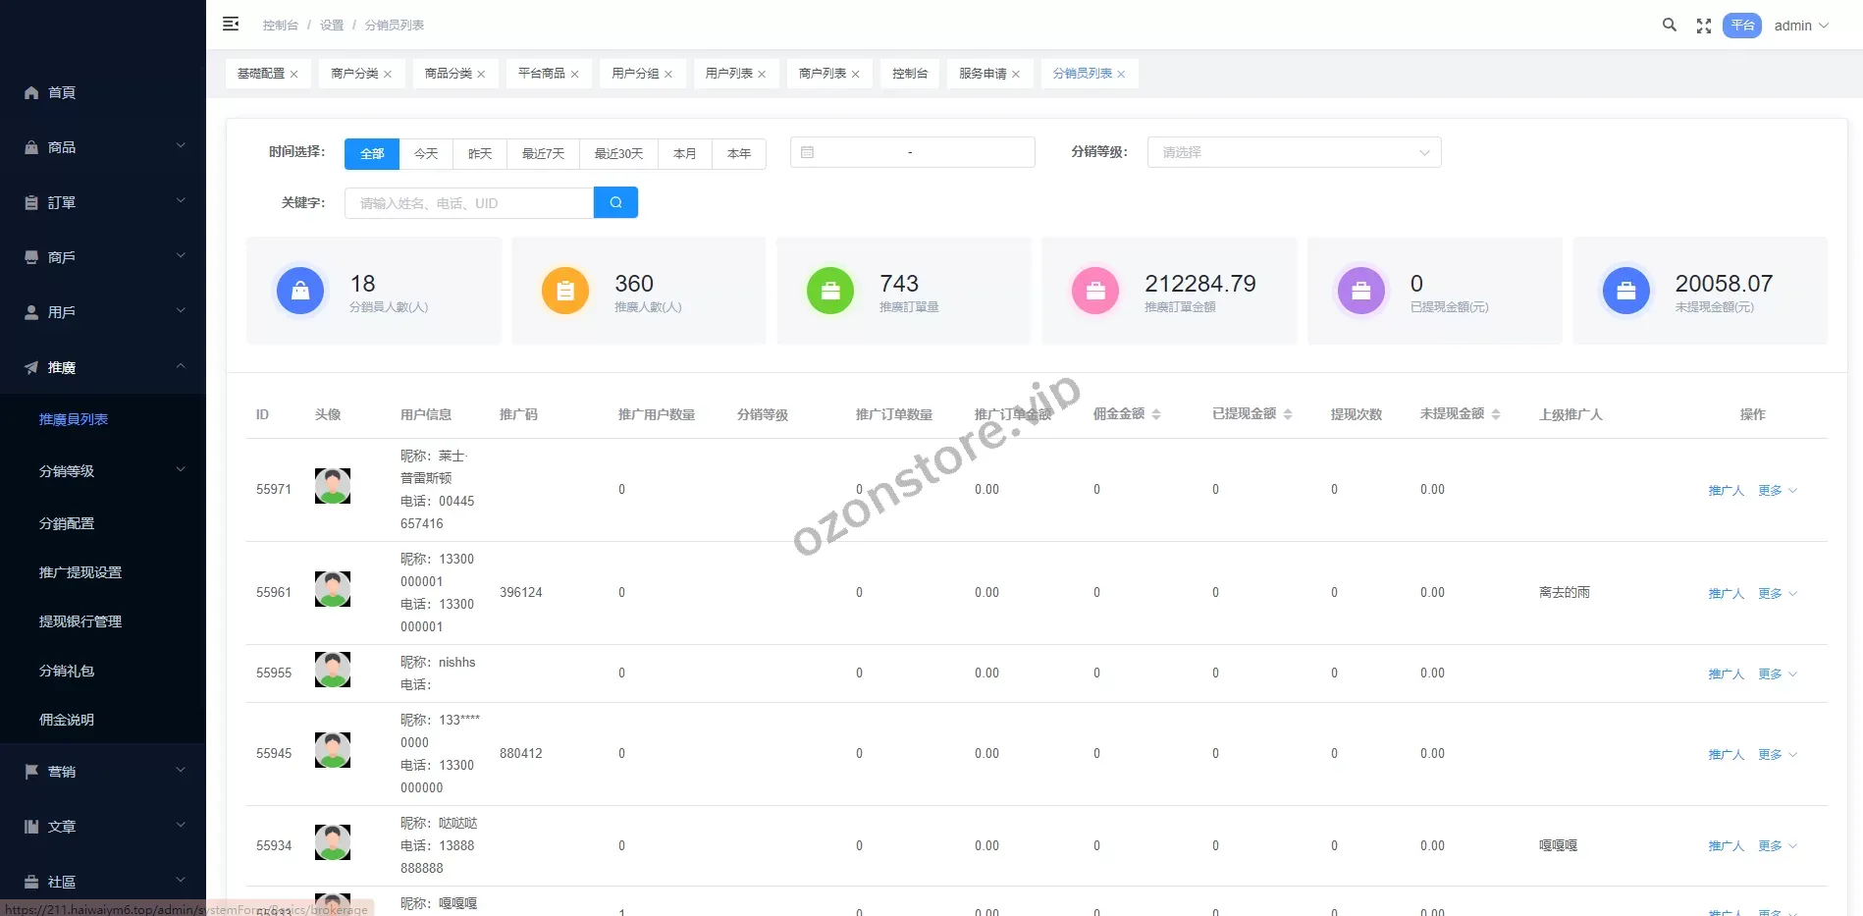Close the 基础配置 tab

coord(293,75)
